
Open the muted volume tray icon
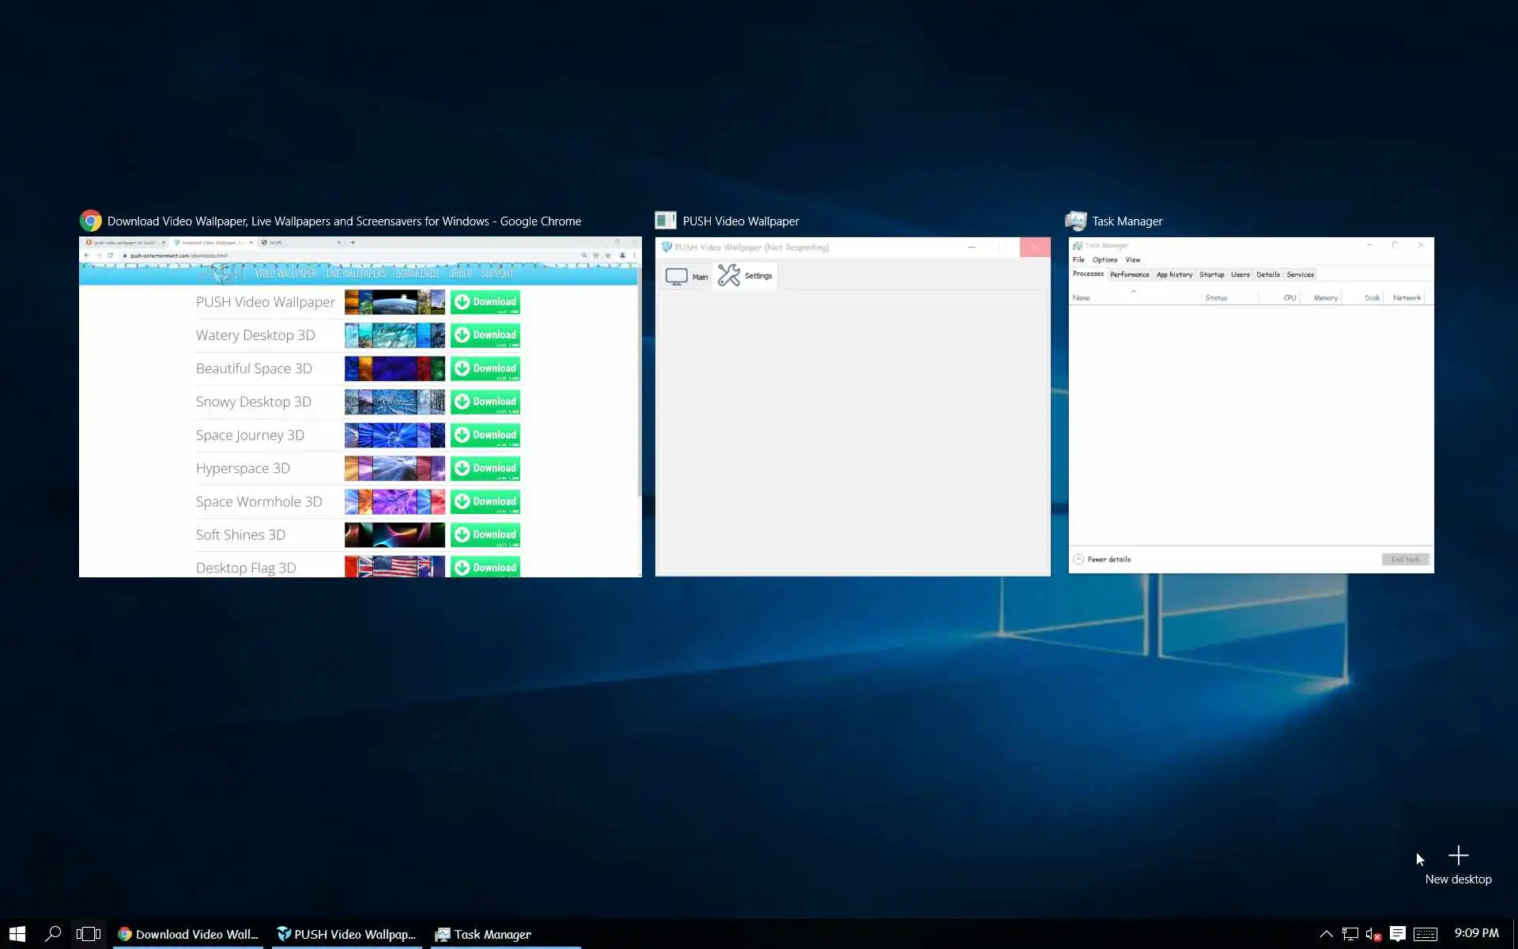tap(1373, 934)
